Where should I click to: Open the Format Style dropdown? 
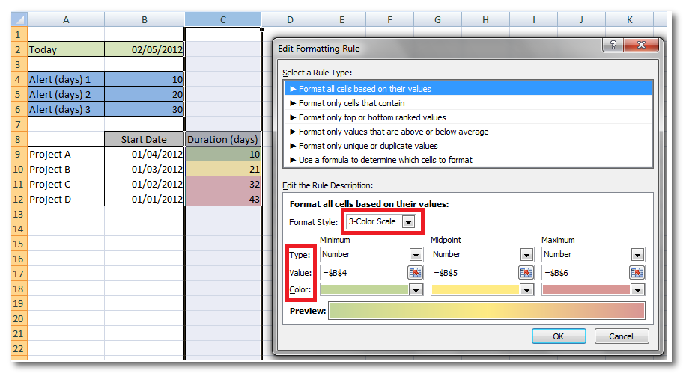407,222
